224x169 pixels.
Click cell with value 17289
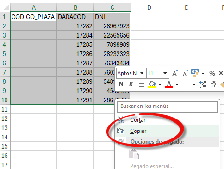pyautogui.click(x=75, y=81)
